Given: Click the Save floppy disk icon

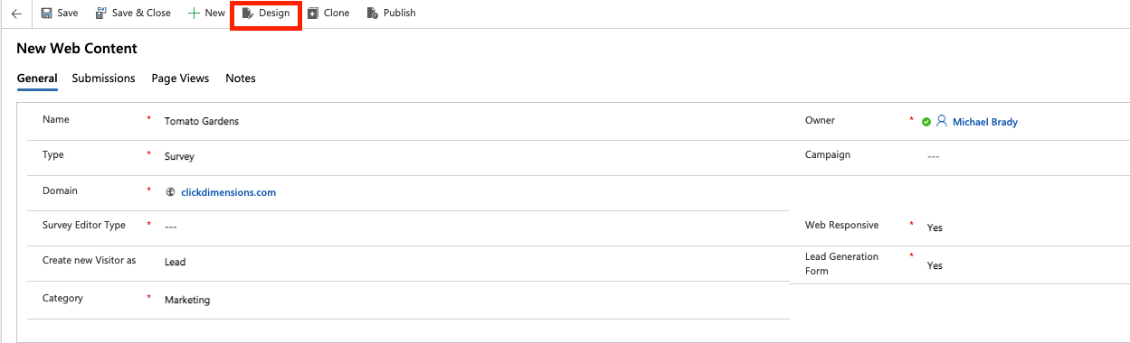Looking at the screenshot, I should [x=46, y=14].
